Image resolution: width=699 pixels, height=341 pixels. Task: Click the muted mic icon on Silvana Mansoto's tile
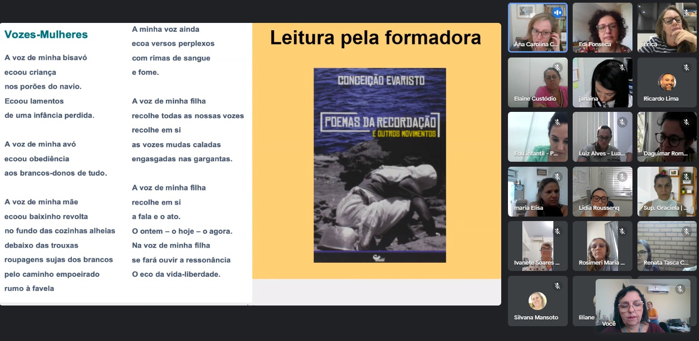pos(557,286)
